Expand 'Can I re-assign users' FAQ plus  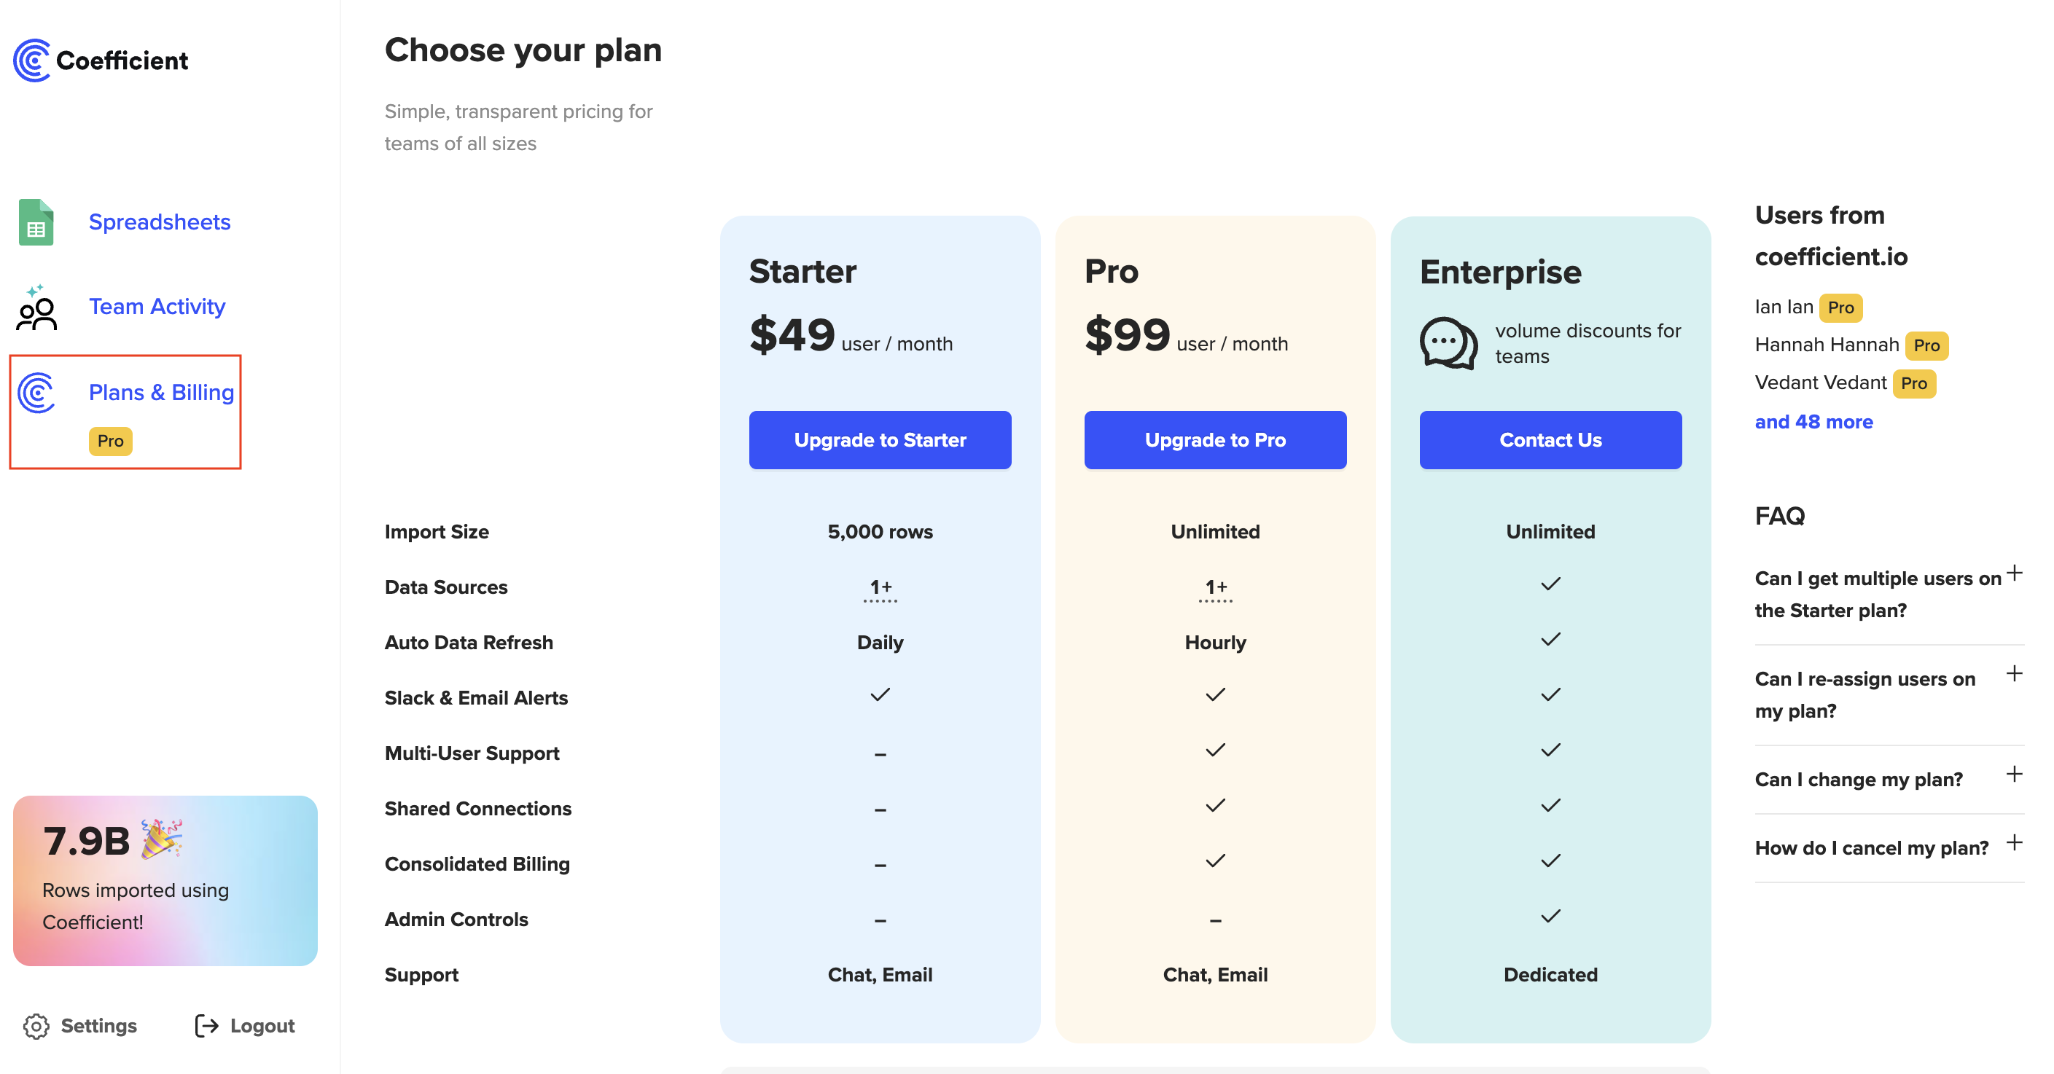pos(2014,674)
